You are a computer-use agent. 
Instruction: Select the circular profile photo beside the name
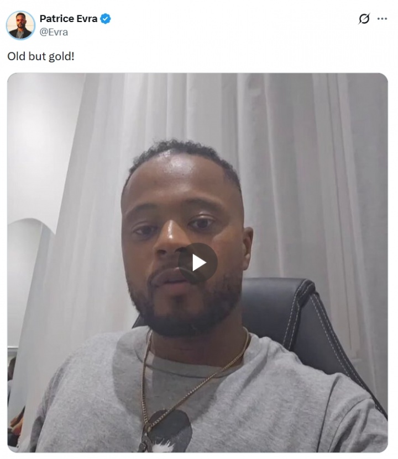20,25
